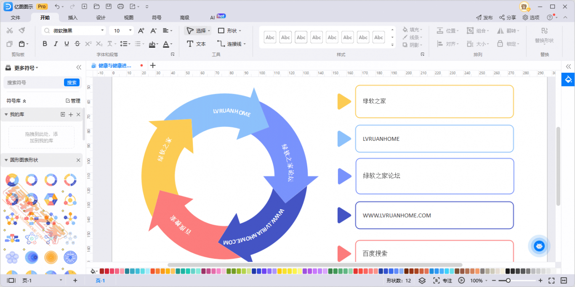Choose the Connector line tool
This screenshot has width=575, height=287.
point(231,44)
